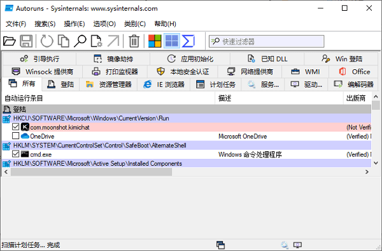Viewport: 382px width, 251px height.
Task: Open the 文件(F) menu
Action: coord(16,24)
